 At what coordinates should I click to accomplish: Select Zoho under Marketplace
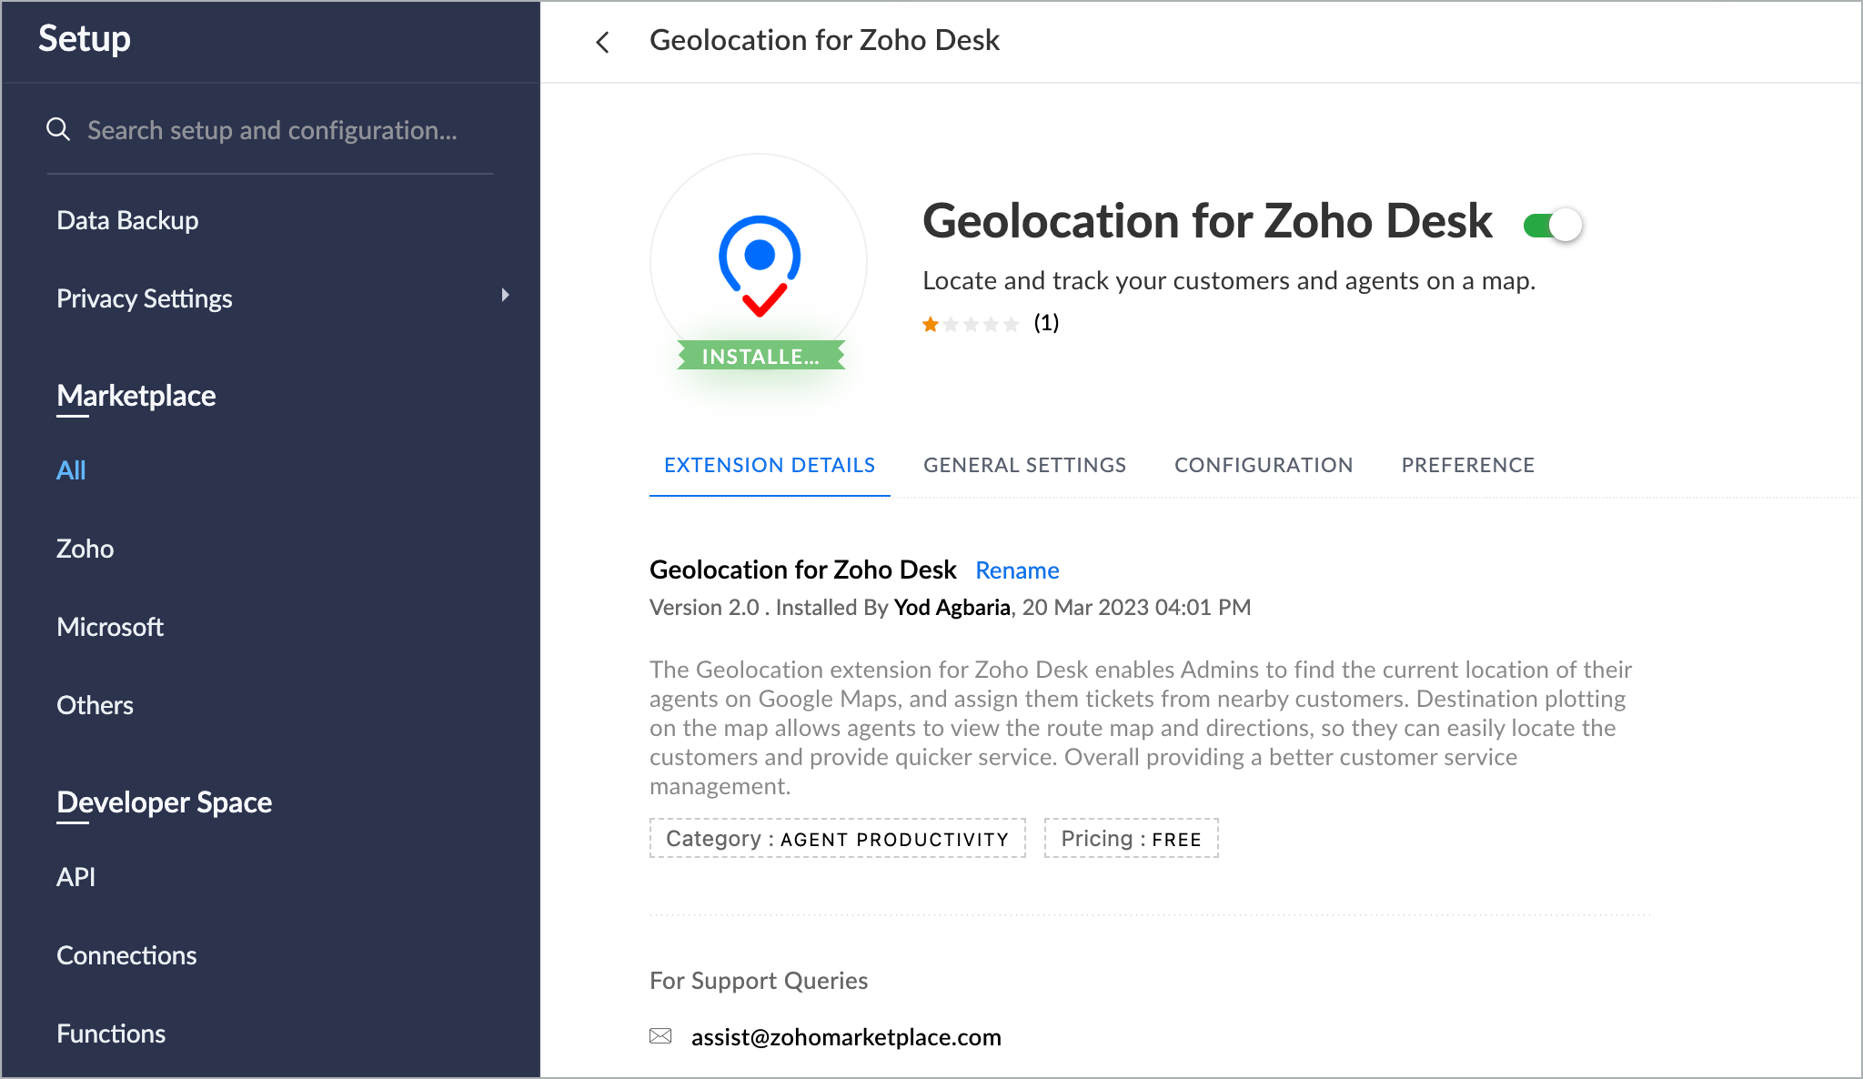pyautogui.click(x=85, y=550)
